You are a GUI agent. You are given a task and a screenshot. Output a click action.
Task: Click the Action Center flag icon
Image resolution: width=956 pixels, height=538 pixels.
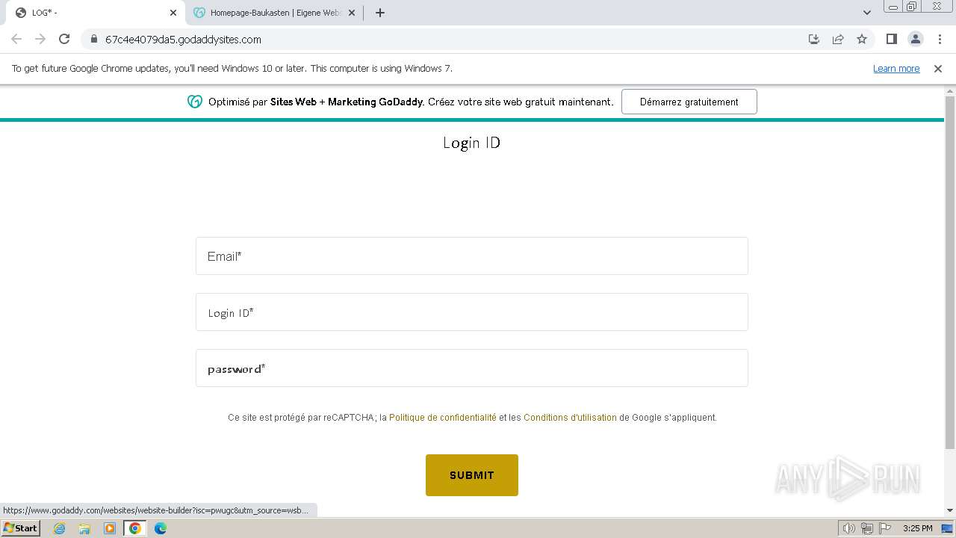885,528
